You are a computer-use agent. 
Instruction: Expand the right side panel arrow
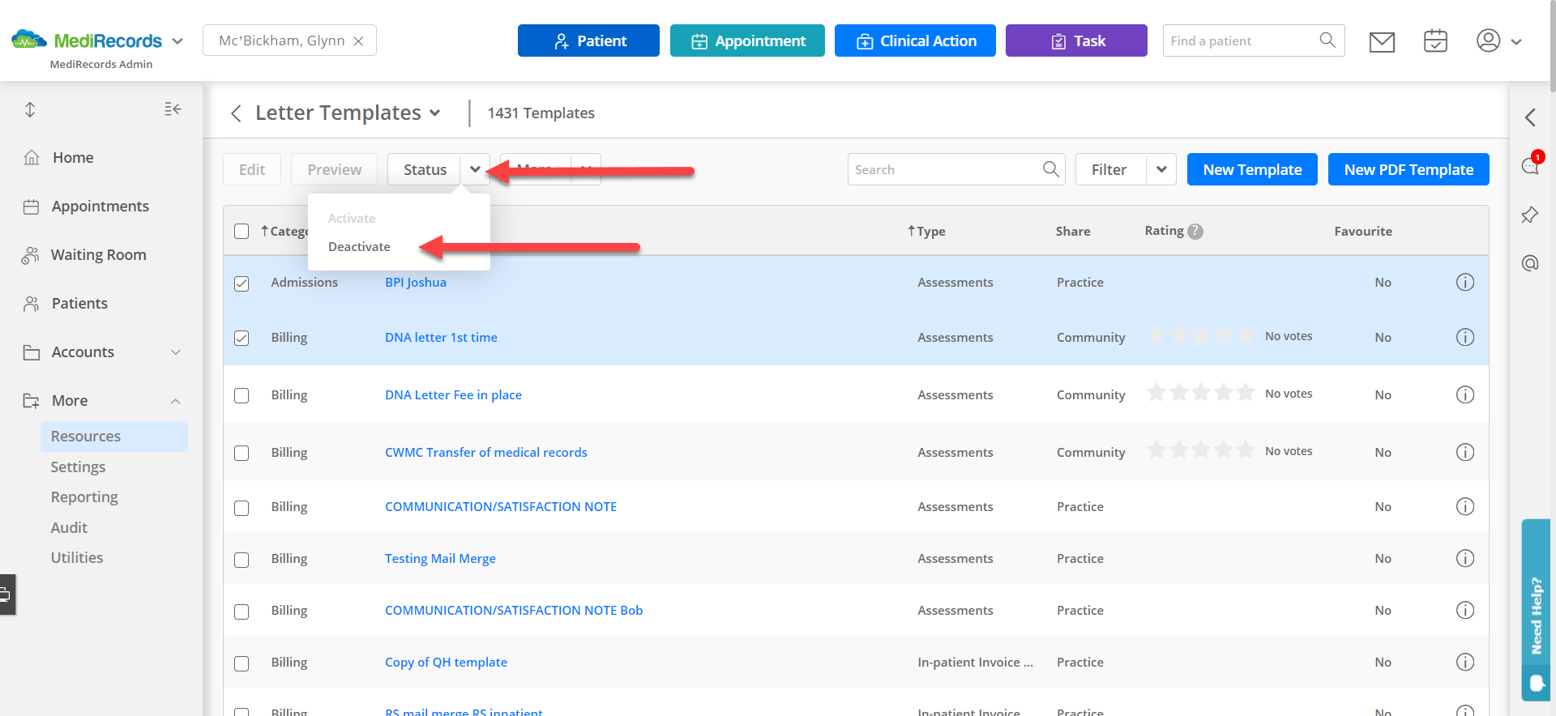click(1530, 117)
